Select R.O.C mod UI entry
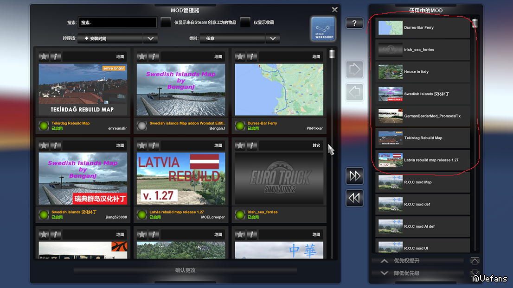This screenshot has height=288, width=513. click(423, 245)
